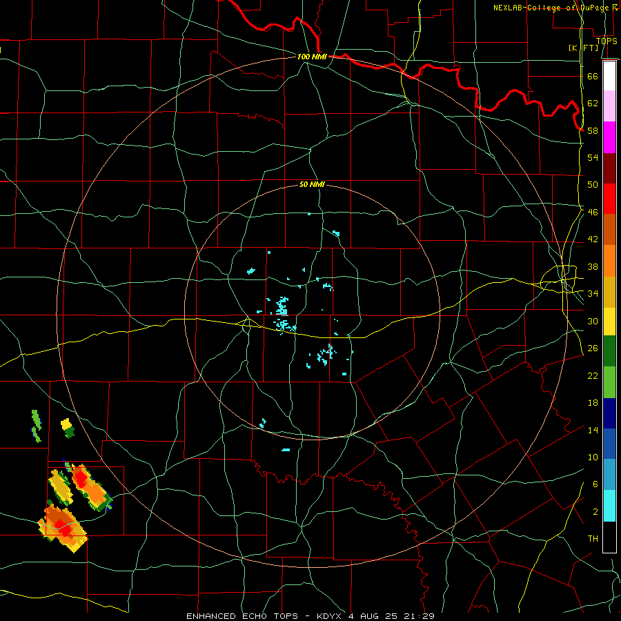Click the legend value "42"
Screen dimensions: 621x621
tap(593, 239)
